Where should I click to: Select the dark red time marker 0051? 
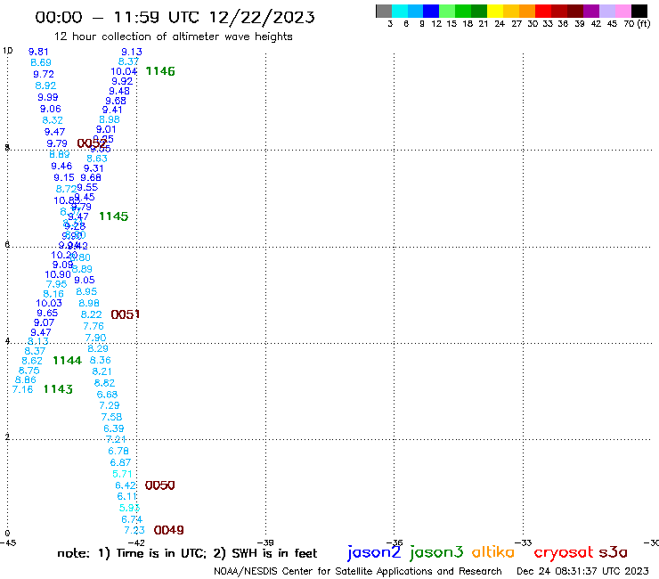click(126, 314)
